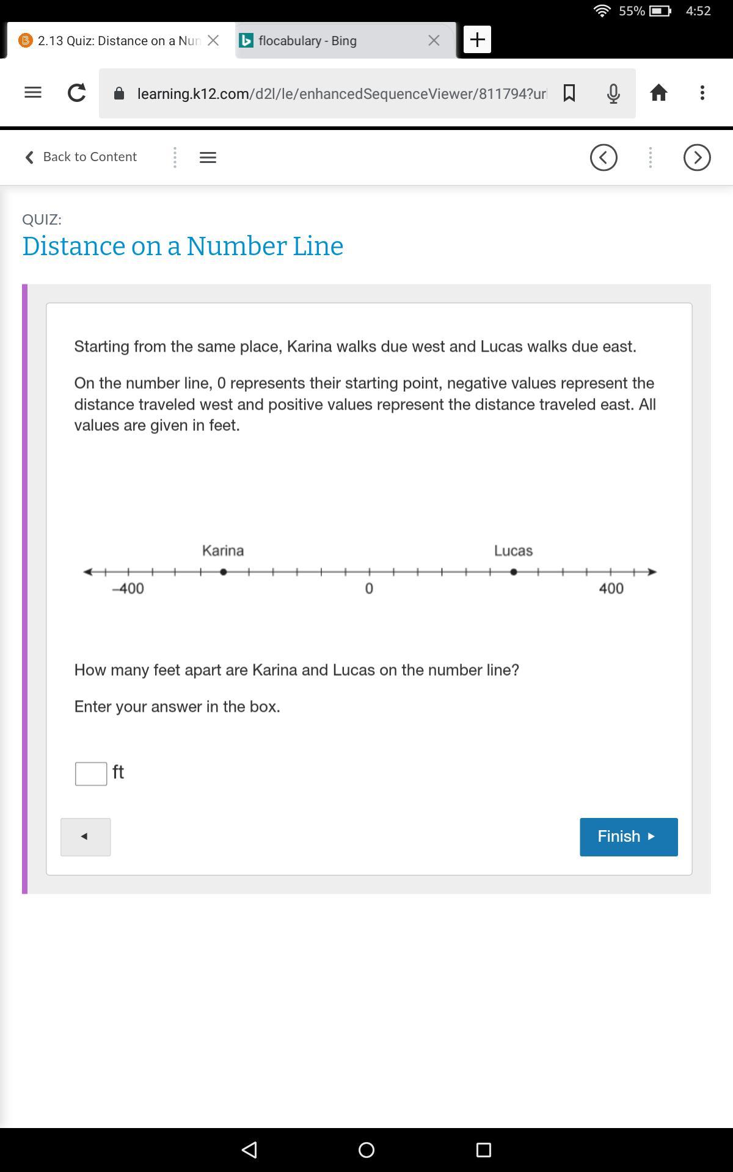Click the Finish button
Image resolution: width=733 pixels, height=1172 pixels.
click(x=629, y=837)
